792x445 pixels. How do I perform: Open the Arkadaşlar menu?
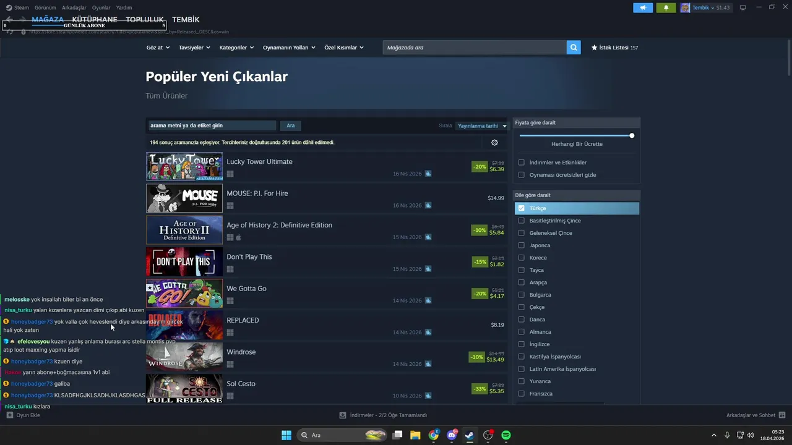click(x=74, y=7)
